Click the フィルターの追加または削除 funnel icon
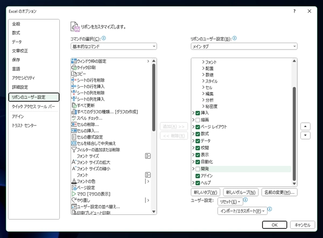The width and height of the screenshot is (323, 238). [74, 150]
